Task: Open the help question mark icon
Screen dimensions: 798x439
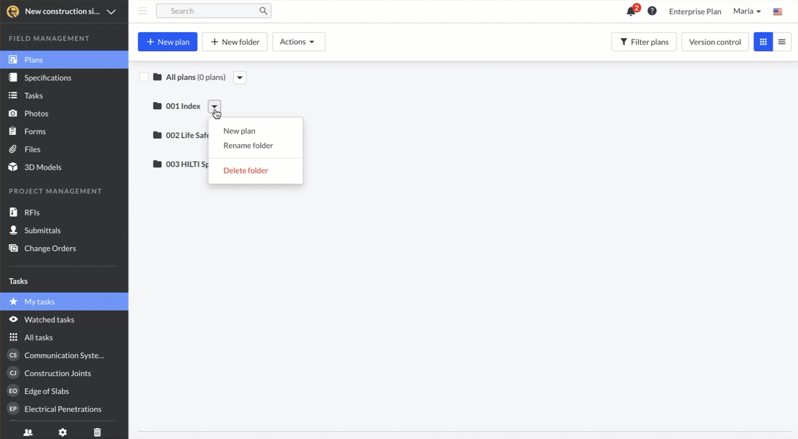Action: tap(652, 11)
